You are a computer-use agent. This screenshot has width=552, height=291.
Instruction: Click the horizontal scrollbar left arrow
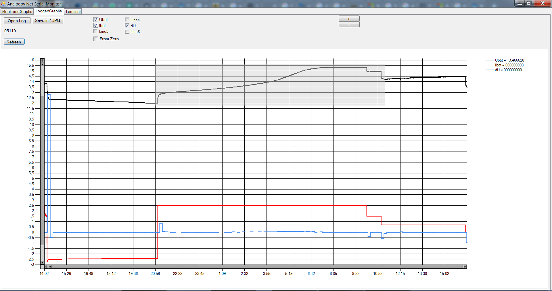[x=50, y=267]
